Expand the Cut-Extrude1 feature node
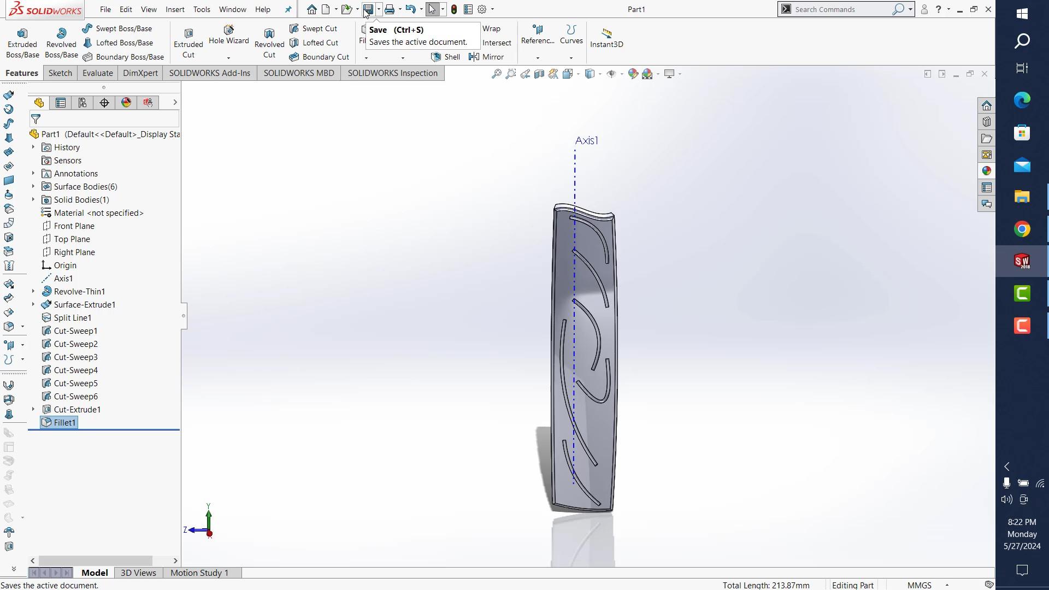The image size is (1049, 590). point(33,410)
